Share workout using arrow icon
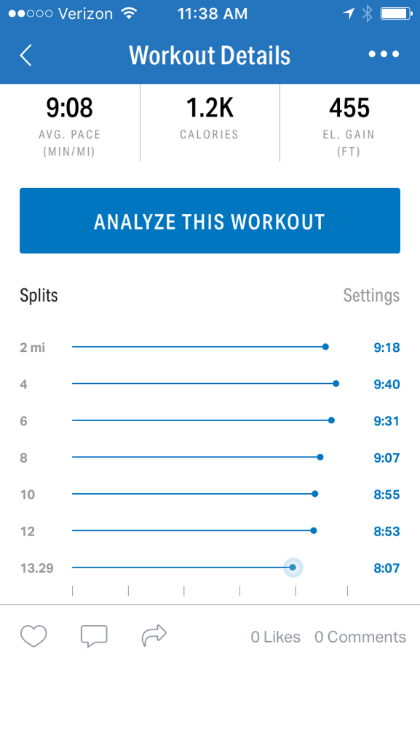 (154, 635)
